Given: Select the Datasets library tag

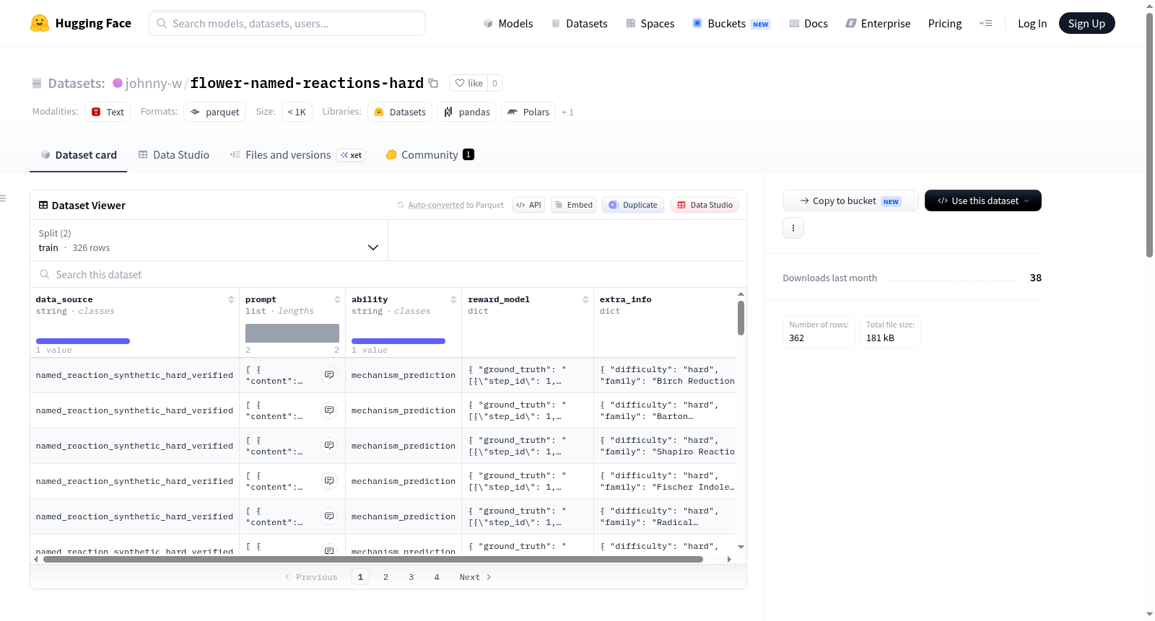Looking at the screenshot, I should (x=400, y=112).
